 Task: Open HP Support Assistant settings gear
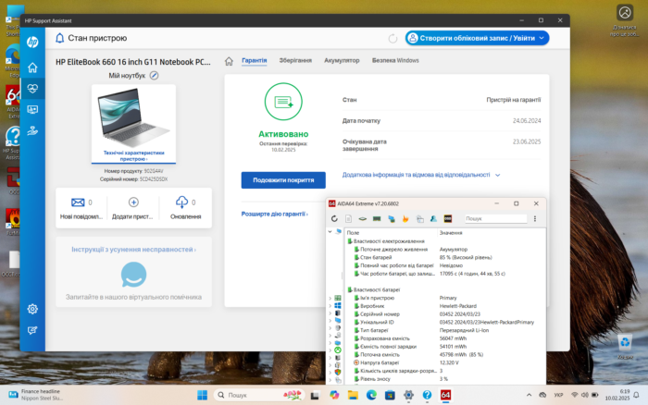click(x=32, y=309)
